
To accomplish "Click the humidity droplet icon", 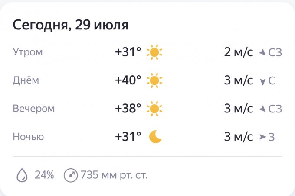I will 22,175.
